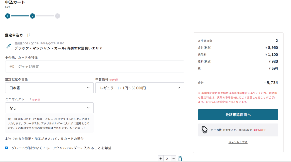Click the trash can delete icon
This screenshot has height=162, width=291.
click(x=180, y=159)
